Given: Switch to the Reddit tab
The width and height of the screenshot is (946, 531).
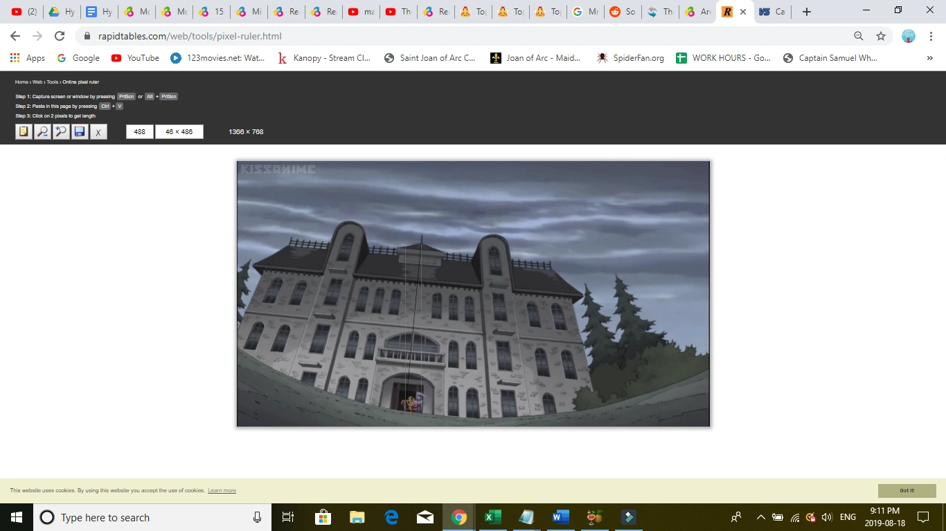Looking at the screenshot, I should 622,12.
